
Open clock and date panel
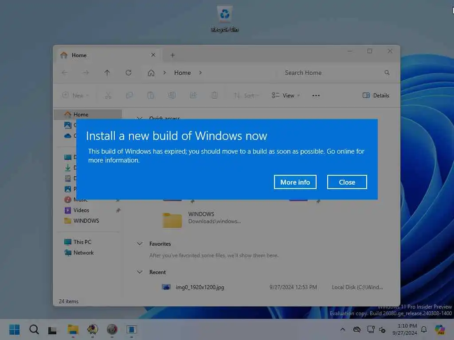click(x=405, y=329)
